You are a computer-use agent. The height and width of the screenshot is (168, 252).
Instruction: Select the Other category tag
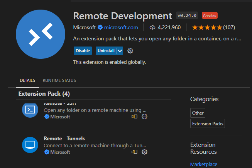click(x=198, y=113)
